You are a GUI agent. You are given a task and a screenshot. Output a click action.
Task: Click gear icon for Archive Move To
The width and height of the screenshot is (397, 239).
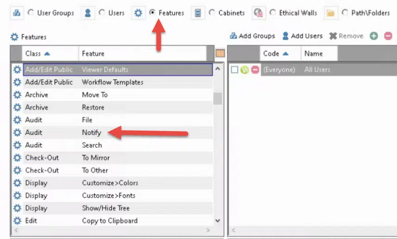17,94
